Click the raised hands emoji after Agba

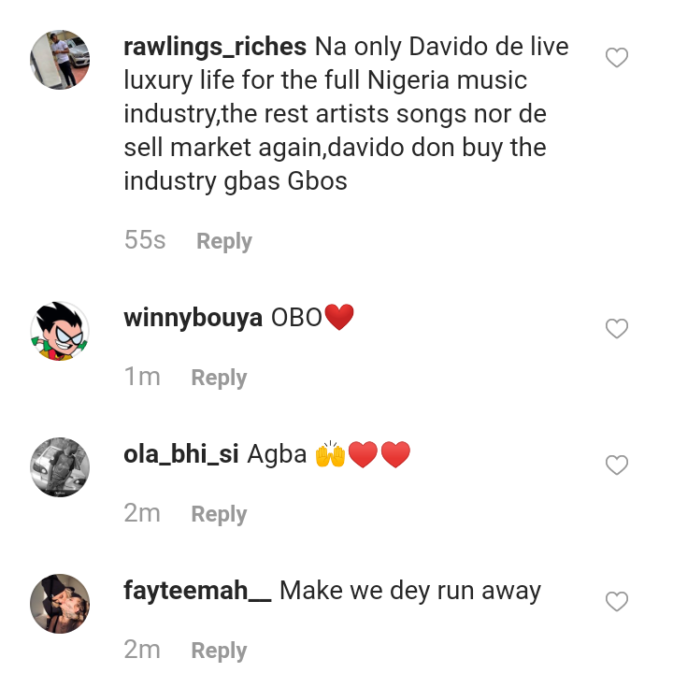(x=331, y=455)
